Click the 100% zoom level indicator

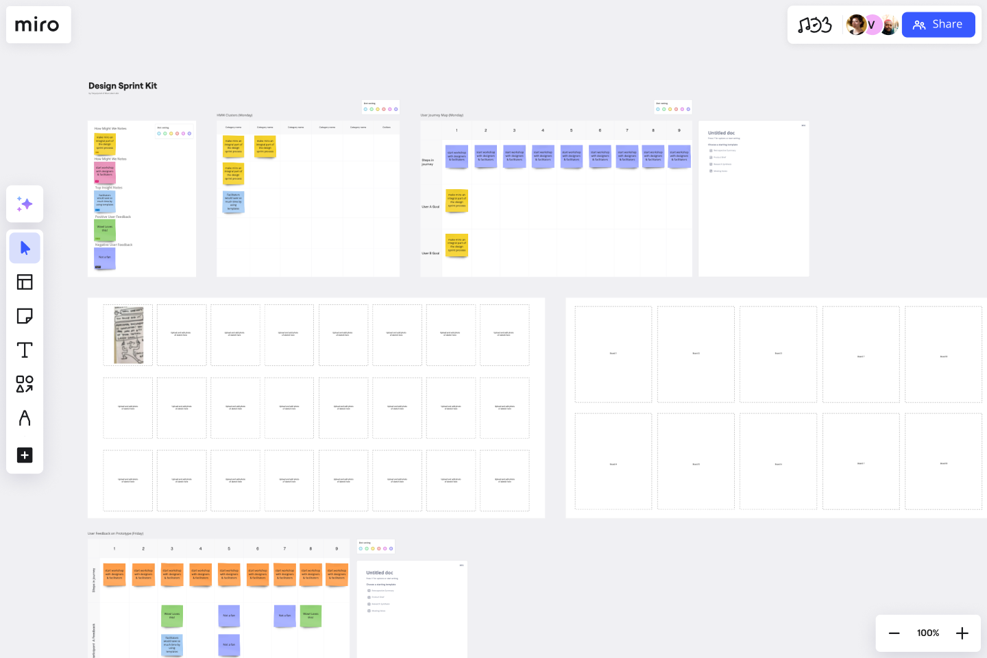927,633
